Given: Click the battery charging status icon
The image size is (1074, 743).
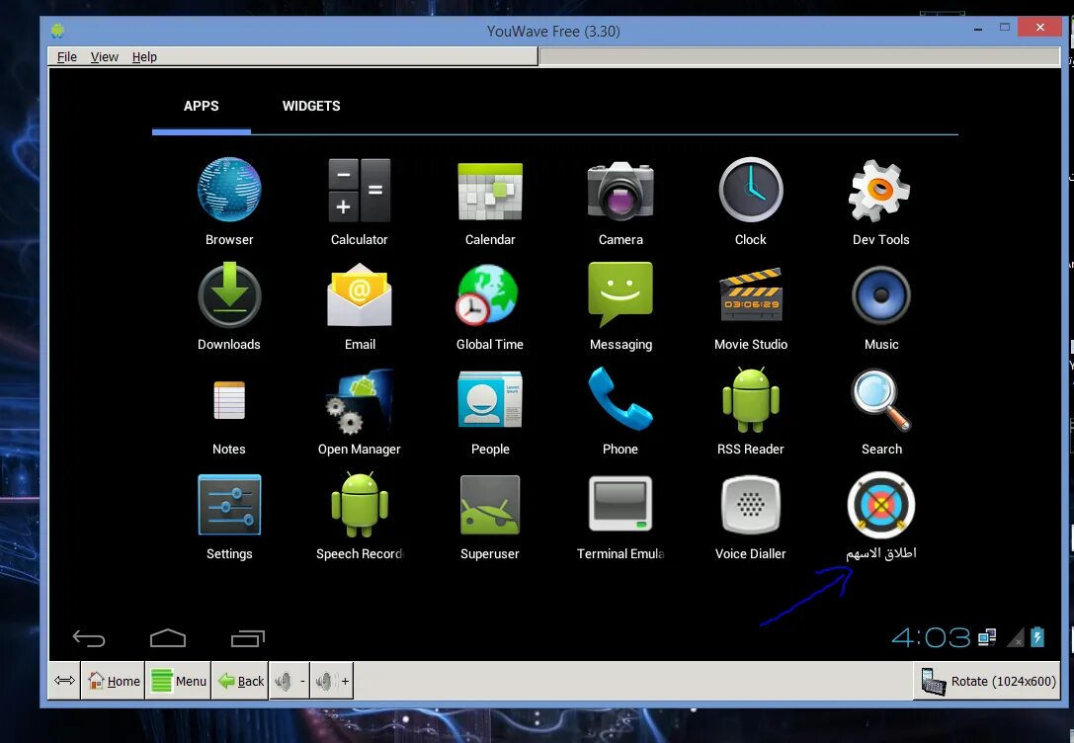Looking at the screenshot, I should point(1037,637).
